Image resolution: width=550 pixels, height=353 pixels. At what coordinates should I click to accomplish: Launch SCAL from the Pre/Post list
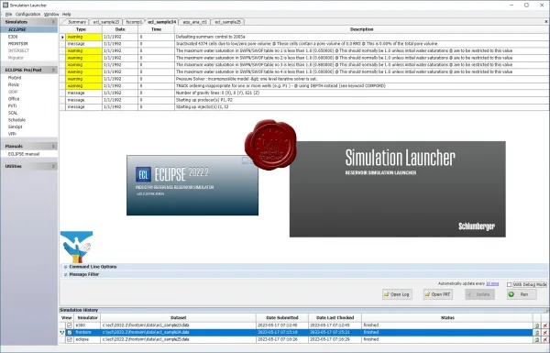pos(13,113)
